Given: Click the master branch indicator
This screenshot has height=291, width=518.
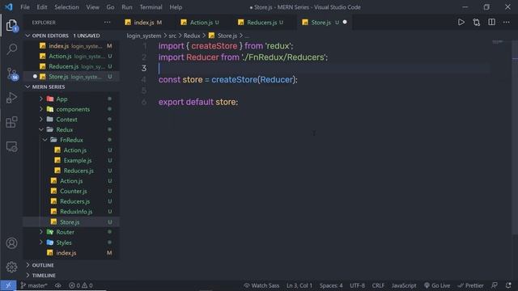Looking at the screenshot, I should click(x=34, y=285).
